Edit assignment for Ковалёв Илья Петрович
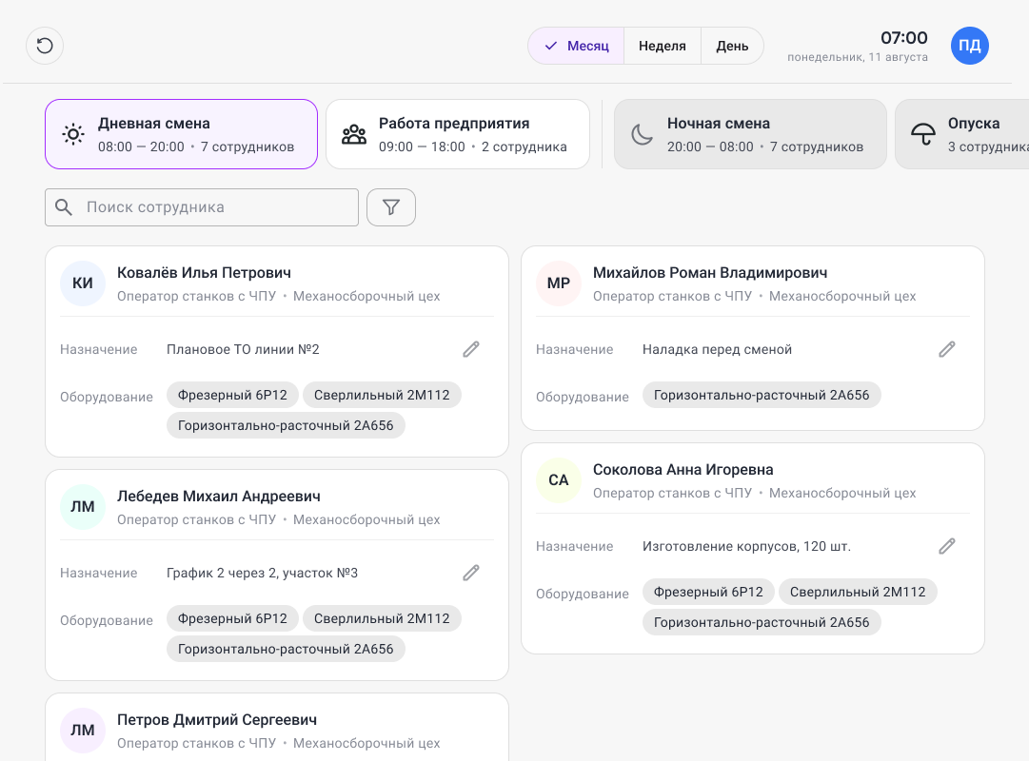 click(471, 349)
